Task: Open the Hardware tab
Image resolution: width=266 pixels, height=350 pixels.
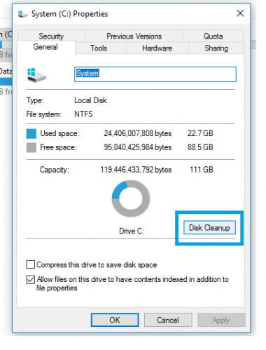Action: point(157,48)
